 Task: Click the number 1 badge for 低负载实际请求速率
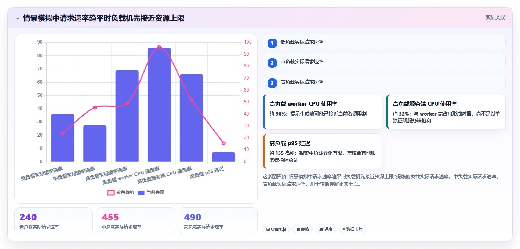click(272, 43)
